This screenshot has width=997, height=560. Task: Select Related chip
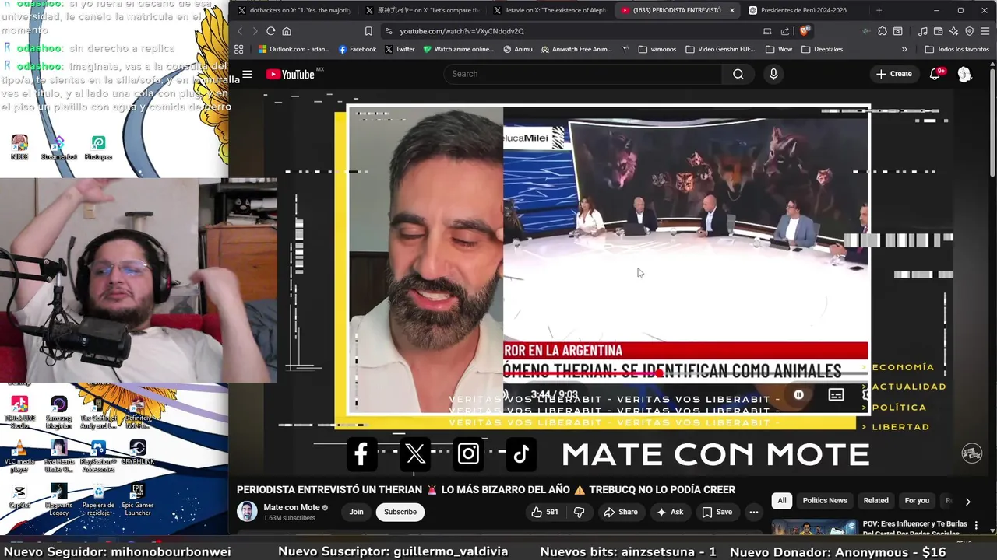click(x=875, y=501)
